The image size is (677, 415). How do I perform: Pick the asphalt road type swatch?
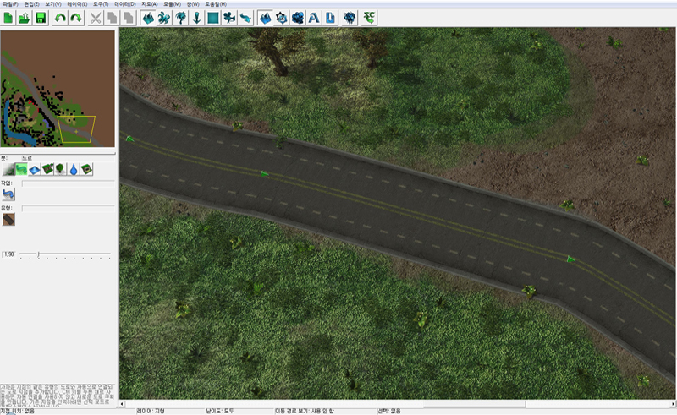coord(8,220)
